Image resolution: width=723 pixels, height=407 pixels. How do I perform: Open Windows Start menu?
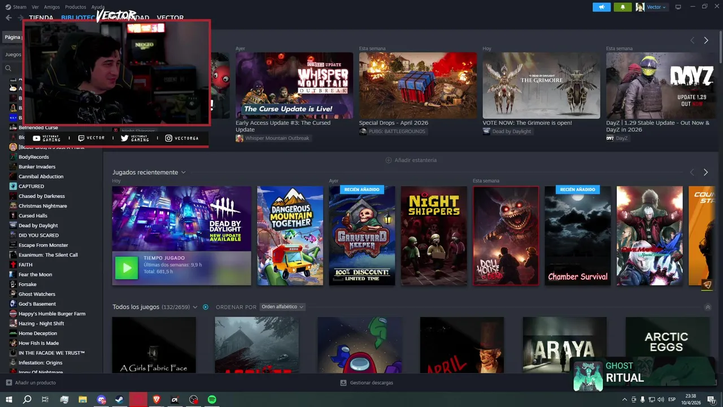click(x=9, y=400)
